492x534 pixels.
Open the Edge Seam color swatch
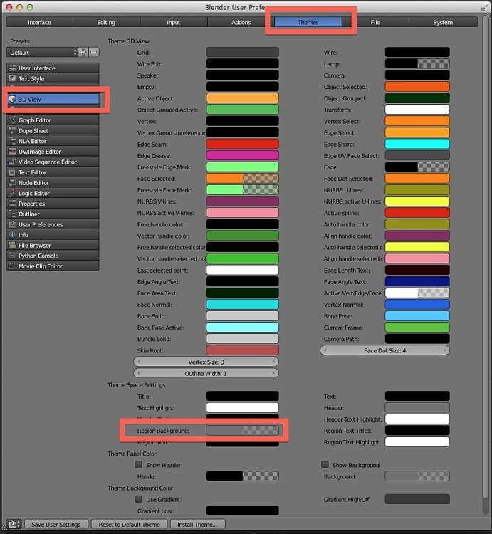[242, 144]
